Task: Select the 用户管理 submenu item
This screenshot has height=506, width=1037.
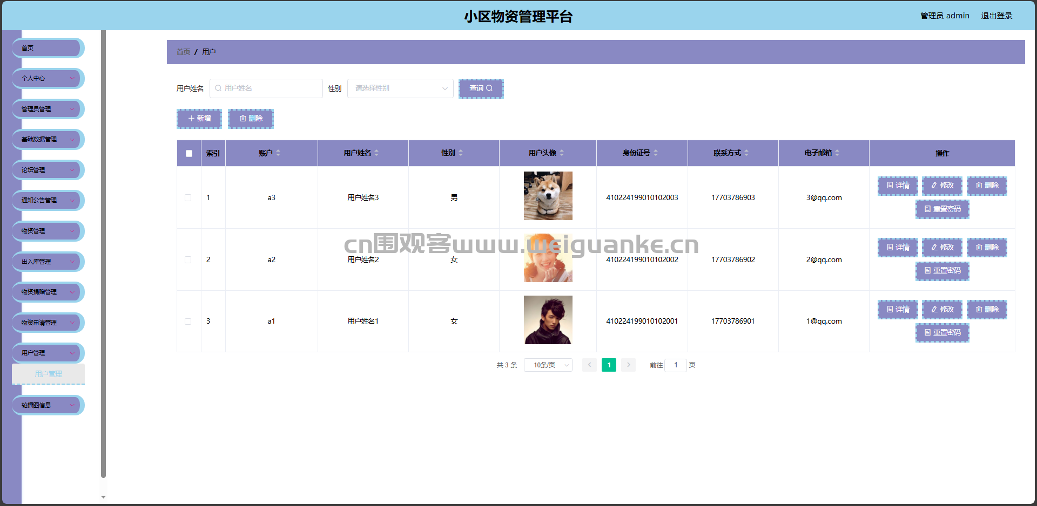Action: 48,374
